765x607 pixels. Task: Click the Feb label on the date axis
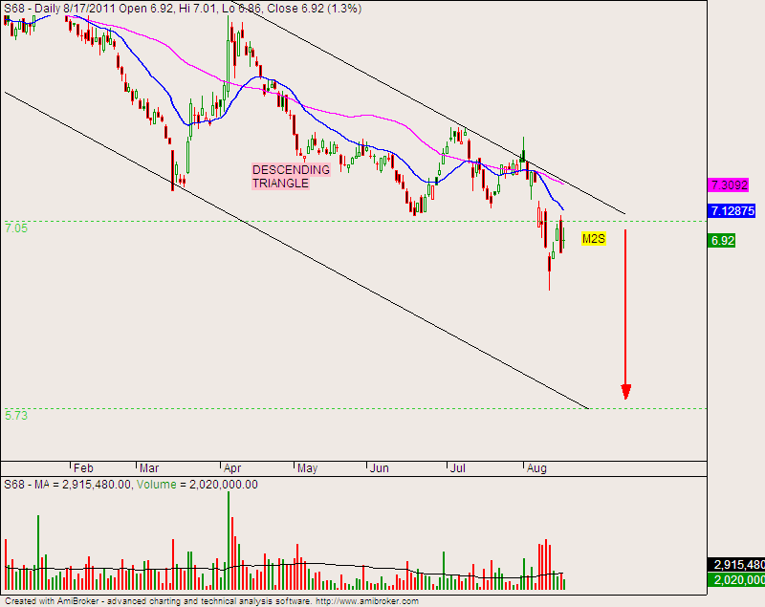click(84, 468)
